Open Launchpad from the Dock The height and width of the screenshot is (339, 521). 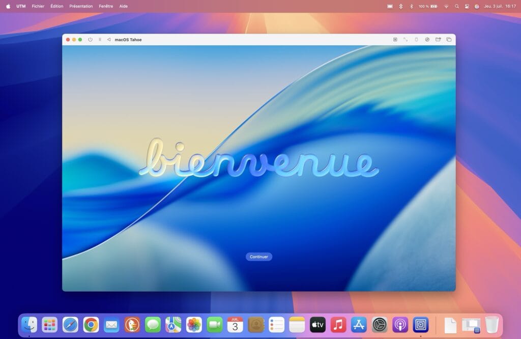[x=50, y=325]
